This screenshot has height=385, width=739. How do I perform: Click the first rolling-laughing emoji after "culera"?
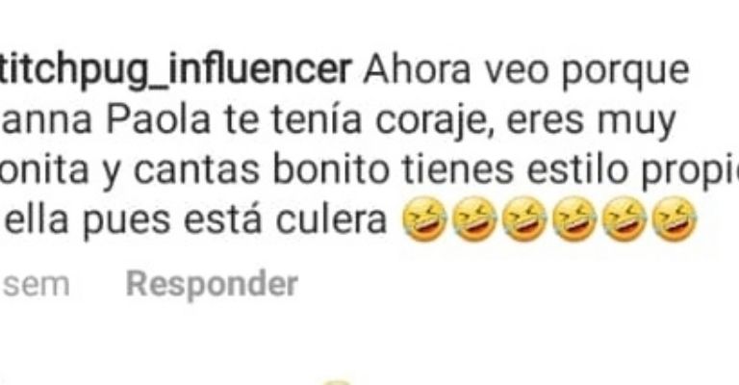(425, 219)
